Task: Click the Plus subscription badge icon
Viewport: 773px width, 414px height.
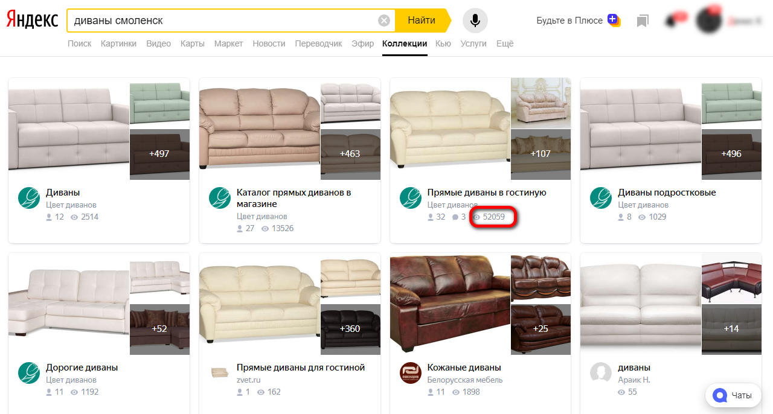Action: [614, 21]
